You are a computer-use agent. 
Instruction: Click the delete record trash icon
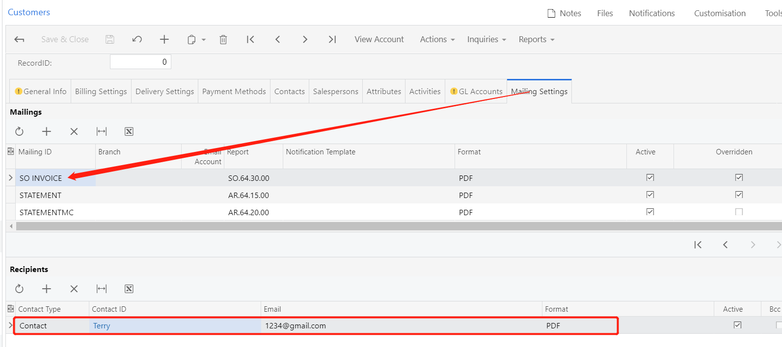pos(223,40)
